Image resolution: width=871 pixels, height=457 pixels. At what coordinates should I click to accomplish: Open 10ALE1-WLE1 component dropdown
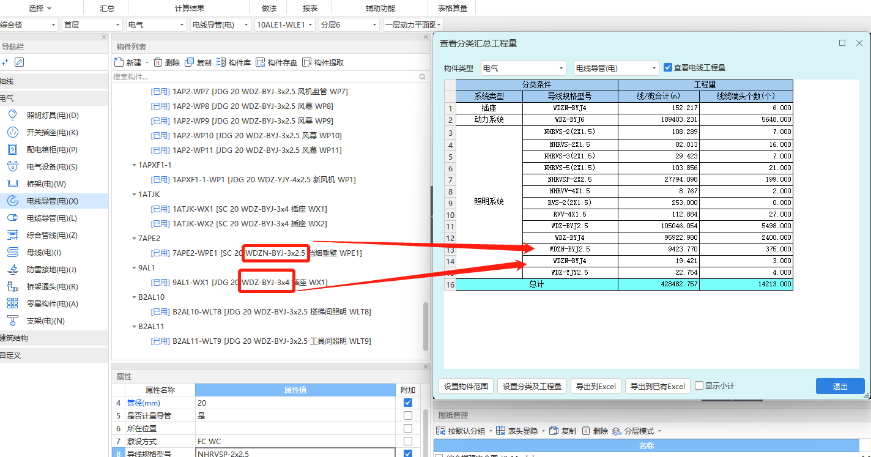pyautogui.click(x=285, y=25)
